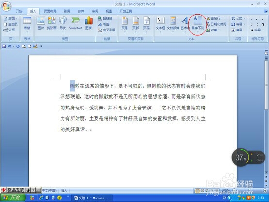Open the 文本框 text box gallery
This screenshot has height=202, width=269.
click(x=160, y=25)
